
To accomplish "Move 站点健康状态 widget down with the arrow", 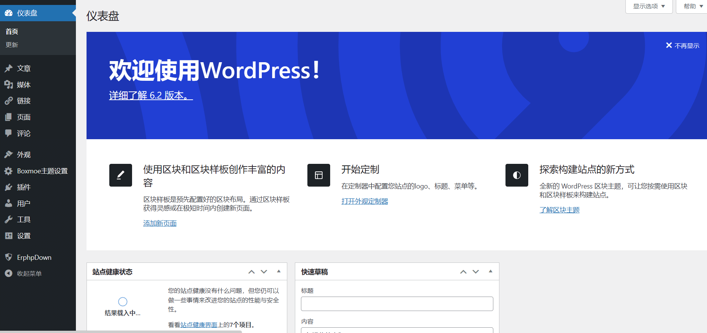I will 264,272.
